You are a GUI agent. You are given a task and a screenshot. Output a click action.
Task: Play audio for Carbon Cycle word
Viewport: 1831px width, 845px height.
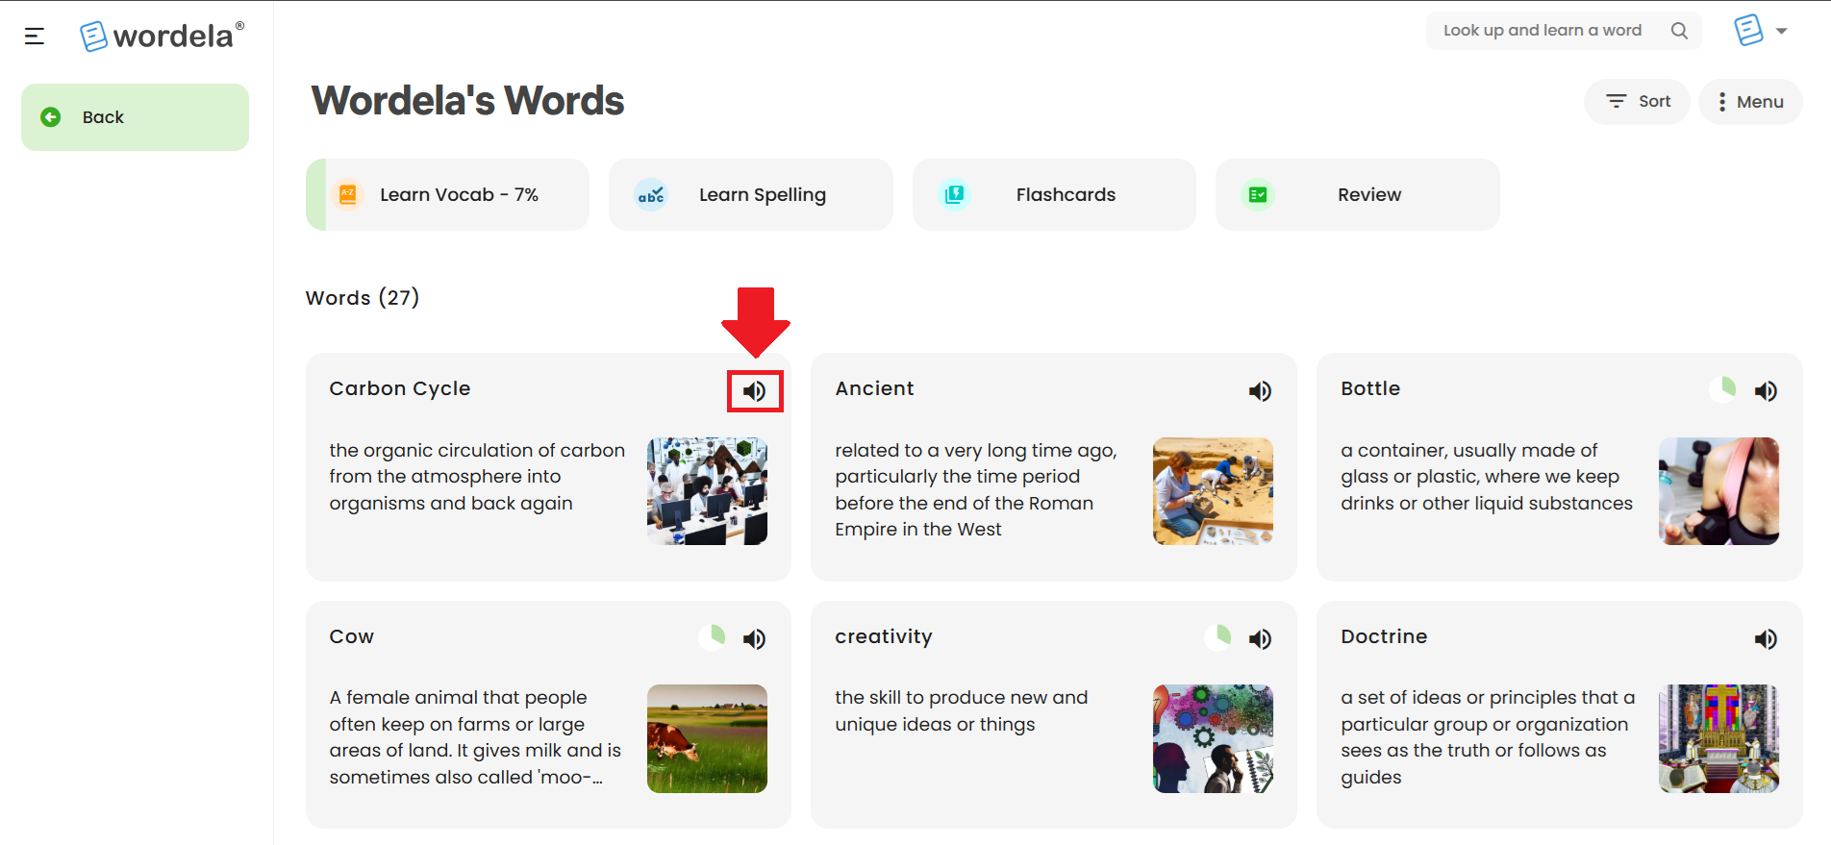tap(755, 391)
